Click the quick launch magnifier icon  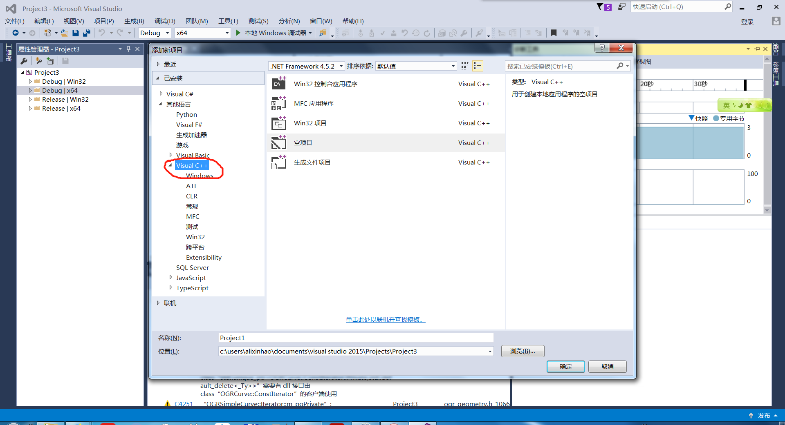[728, 7]
